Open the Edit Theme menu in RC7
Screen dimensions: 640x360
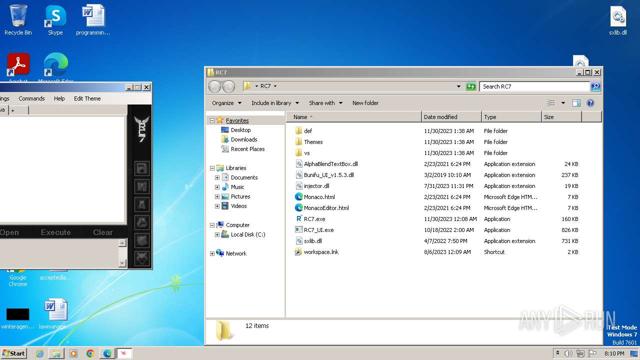[87, 98]
